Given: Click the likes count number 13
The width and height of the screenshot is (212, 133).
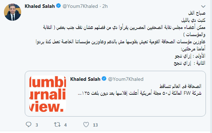Looking at the screenshot, I should tap(95, 125).
